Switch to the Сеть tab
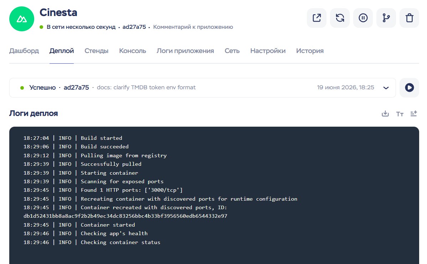This screenshot has height=264, width=427. pyautogui.click(x=232, y=51)
